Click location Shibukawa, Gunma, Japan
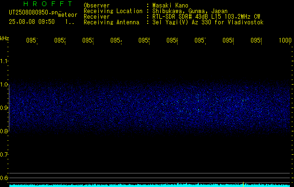Screen dimensions: 294x187 (190, 11)
